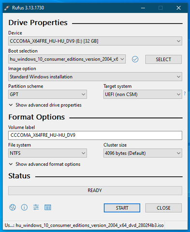Open the Cluster size dropdown

point(143,153)
